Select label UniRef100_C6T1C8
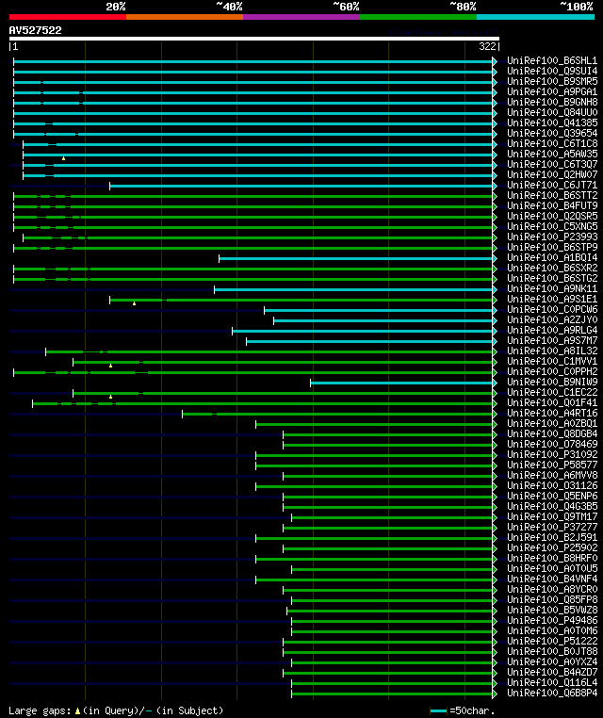Screen dimensions: 603x718 click(552, 143)
